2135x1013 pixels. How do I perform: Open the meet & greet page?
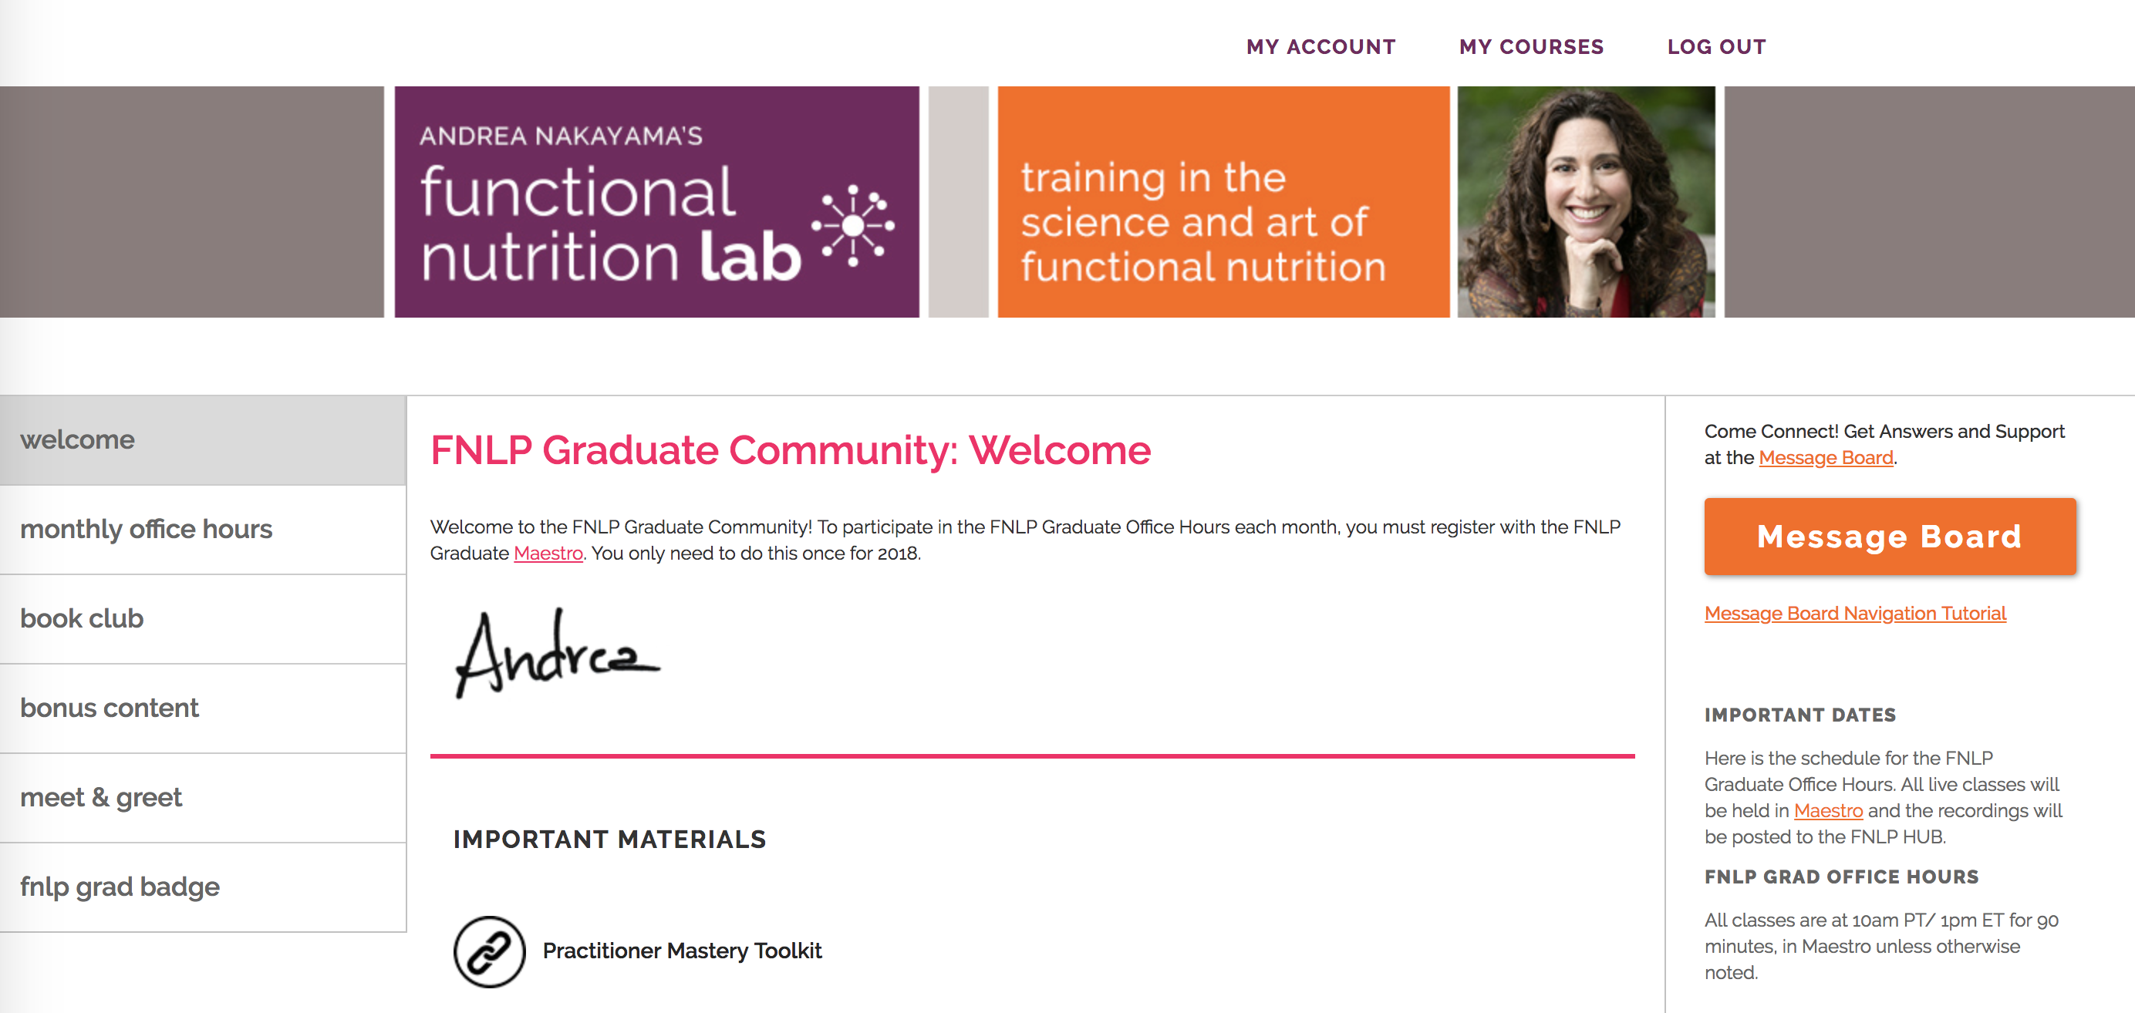pos(101,798)
